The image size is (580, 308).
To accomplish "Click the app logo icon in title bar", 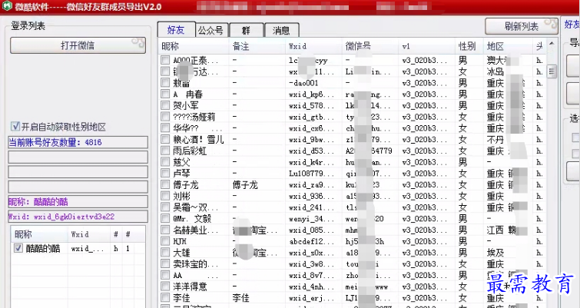I will pyautogui.click(x=7, y=6).
